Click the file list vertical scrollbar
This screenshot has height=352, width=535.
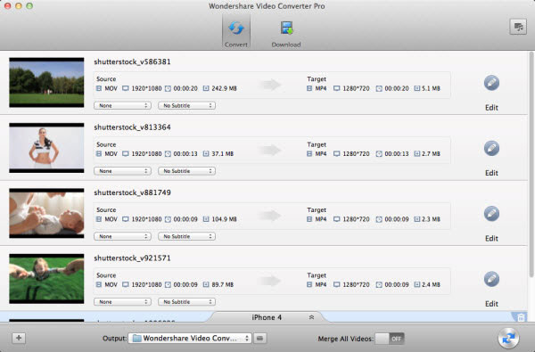point(531,164)
